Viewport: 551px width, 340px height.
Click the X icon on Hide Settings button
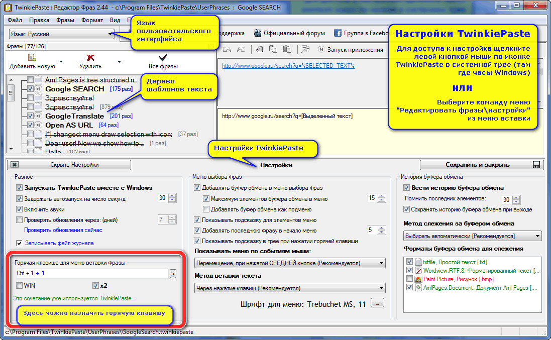coord(15,165)
